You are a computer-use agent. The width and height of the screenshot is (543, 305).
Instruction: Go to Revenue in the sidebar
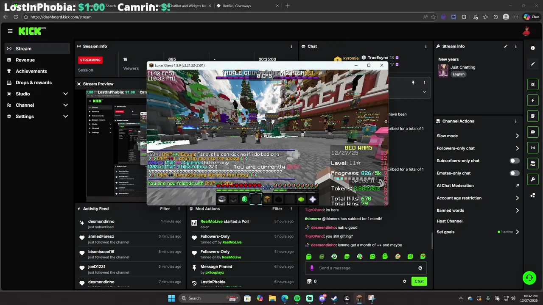[37, 60]
